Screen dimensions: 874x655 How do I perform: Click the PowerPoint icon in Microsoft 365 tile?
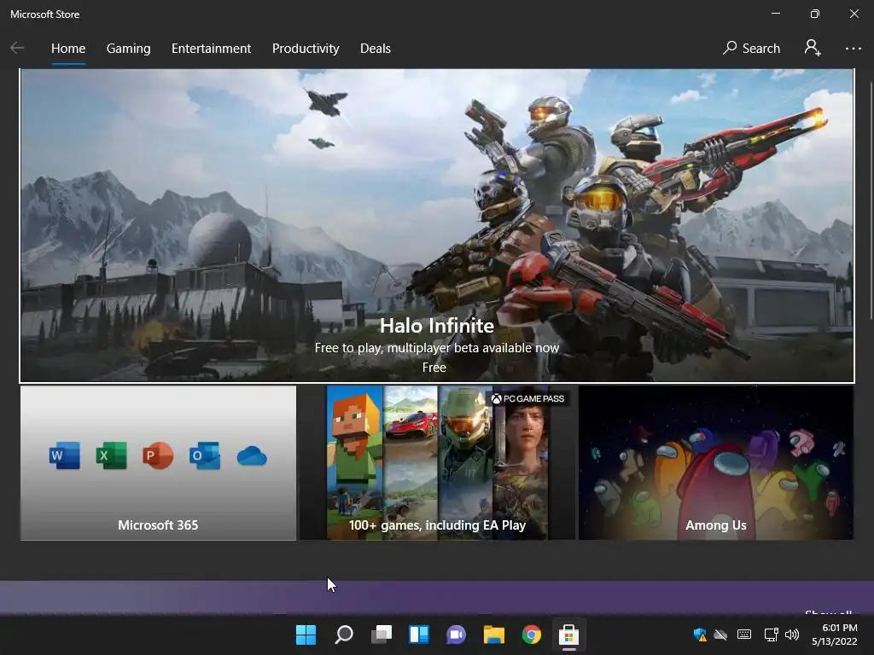click(x=158, y=455)
